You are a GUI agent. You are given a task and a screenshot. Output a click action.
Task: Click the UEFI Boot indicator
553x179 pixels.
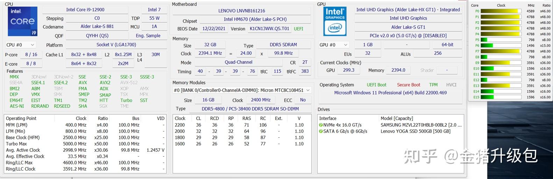coord(376,85)
